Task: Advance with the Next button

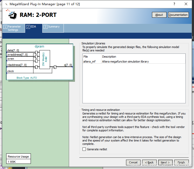Action: (x=165, y=163)
